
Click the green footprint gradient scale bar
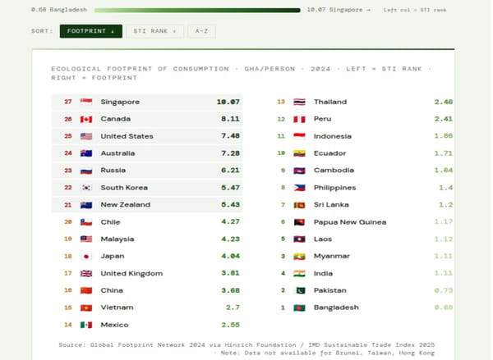pyautogui.click(x=197, y=10)
